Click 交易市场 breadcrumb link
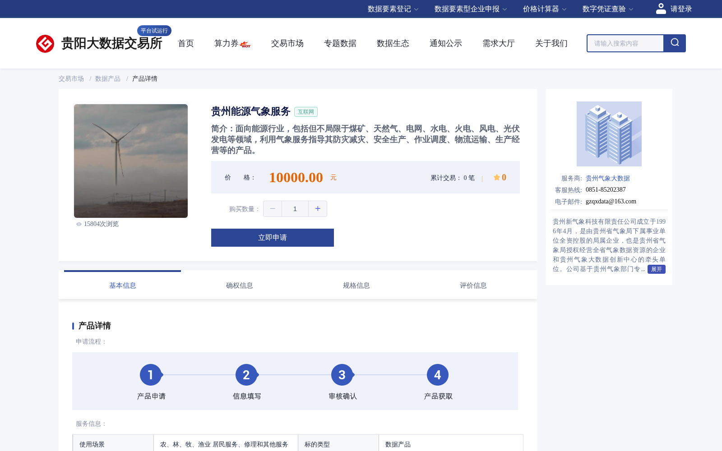Viewport: 722px width, 451px height. (71, 78)
